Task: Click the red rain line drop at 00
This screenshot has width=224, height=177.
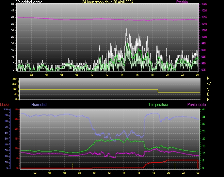Action: pyautogui.click(x=198, y=164)
